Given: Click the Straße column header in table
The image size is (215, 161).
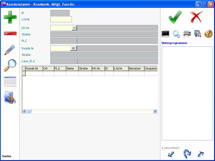Looking at the screenshot, I should point(85,69).
